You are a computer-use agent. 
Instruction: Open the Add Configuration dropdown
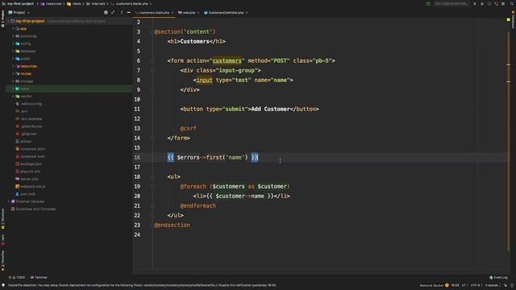(x=451, y=4)
